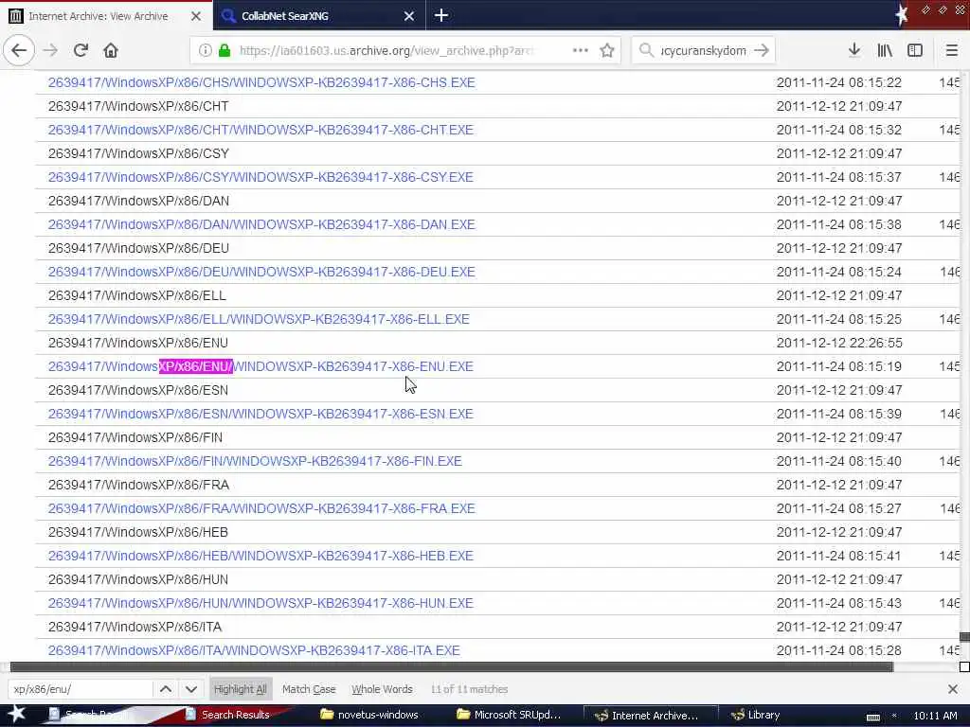This screenshot has width=970, height=727.
Task: Click timestamp 2011-11-24 08:15:43
Action: coord(839,603)
